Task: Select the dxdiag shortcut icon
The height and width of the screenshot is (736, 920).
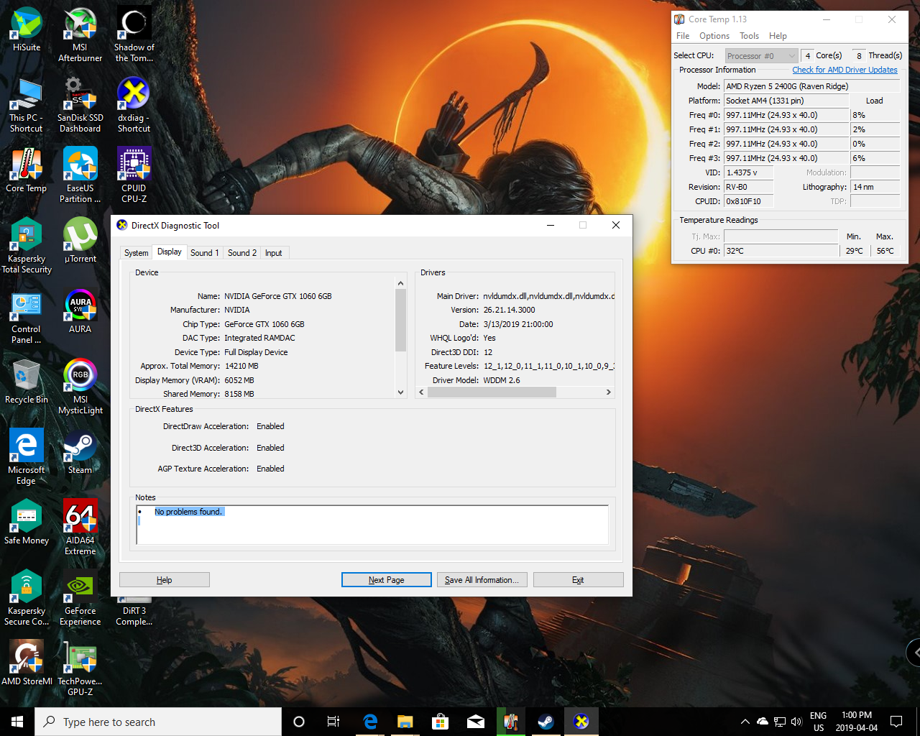Action: coord(134,105)
